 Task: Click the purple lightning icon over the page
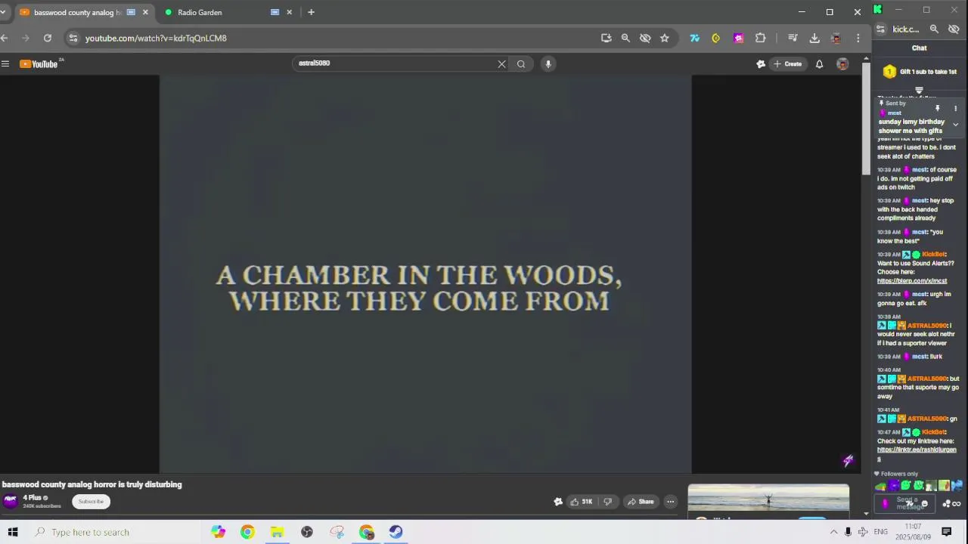click(848, 460)
